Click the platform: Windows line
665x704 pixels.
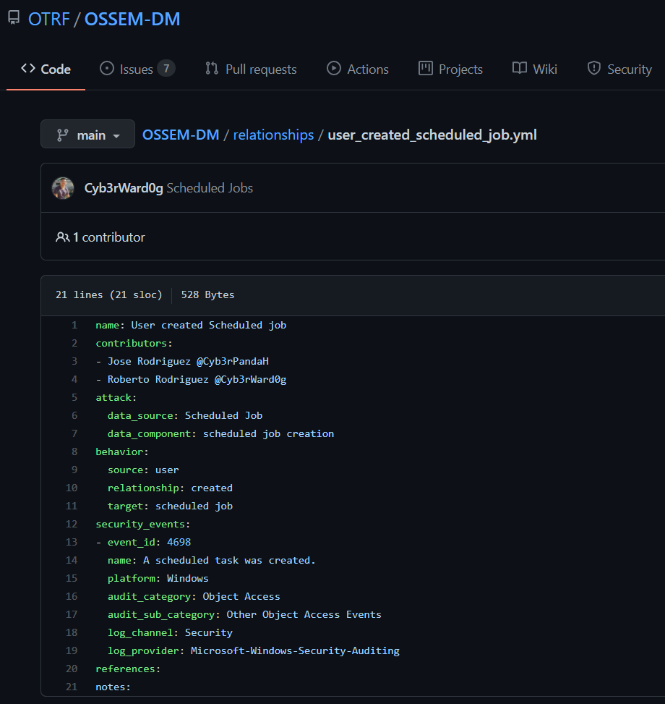(x=158, y=578)
